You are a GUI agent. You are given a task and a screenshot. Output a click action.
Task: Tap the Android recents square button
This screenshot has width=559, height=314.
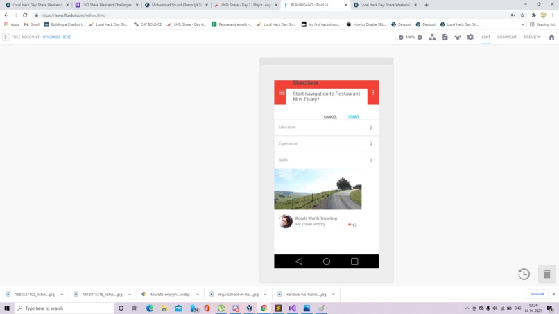pos(354,261)
